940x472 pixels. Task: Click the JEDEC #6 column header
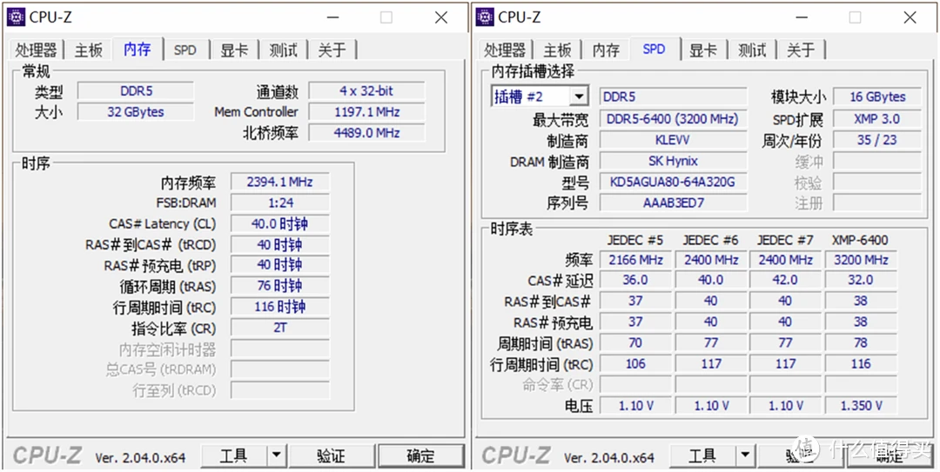pyautogui.click(x=710, y=240)
